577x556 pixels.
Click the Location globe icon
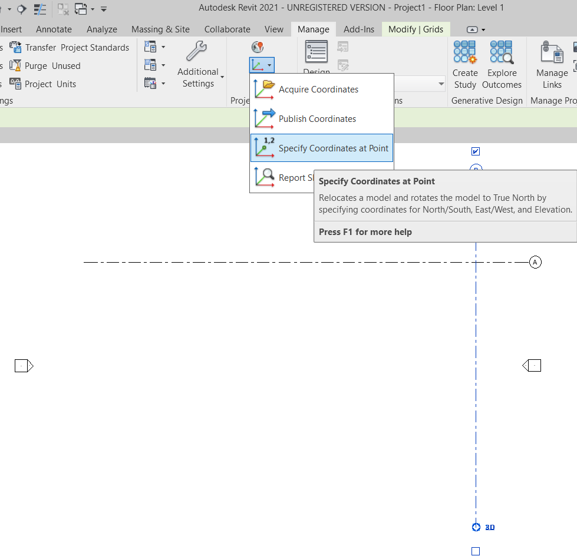click(x=258, y=47)
